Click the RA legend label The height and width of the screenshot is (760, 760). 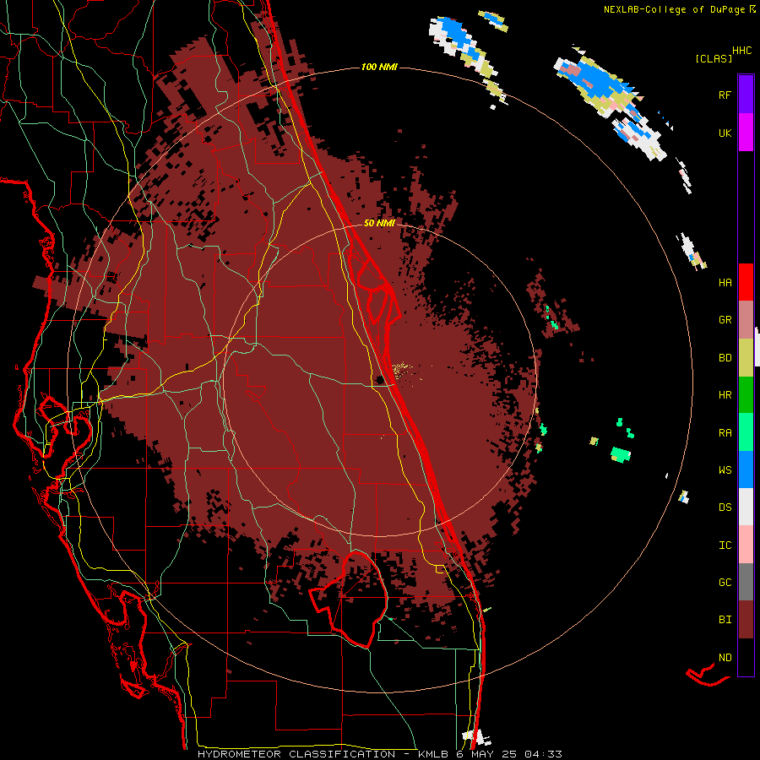725,432
